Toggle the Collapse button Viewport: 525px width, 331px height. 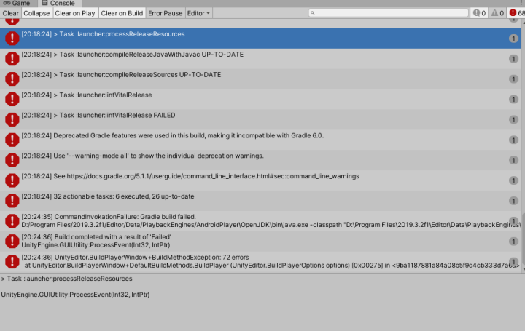(36, 13)
